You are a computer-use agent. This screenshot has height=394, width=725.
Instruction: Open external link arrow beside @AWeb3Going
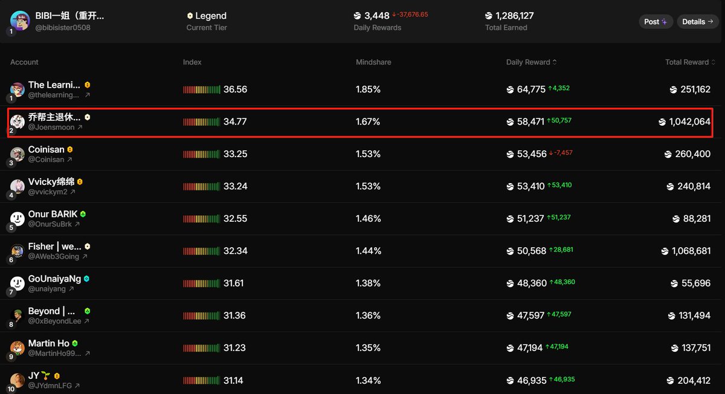[x=85, y=257]
